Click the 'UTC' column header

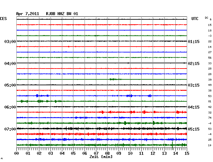click(x=195, y=19)
